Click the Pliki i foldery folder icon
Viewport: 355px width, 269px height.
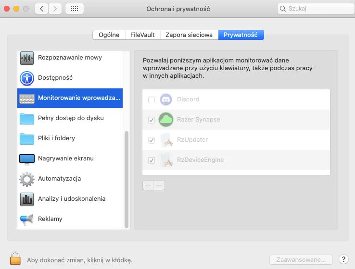click(x=27, y=139)
